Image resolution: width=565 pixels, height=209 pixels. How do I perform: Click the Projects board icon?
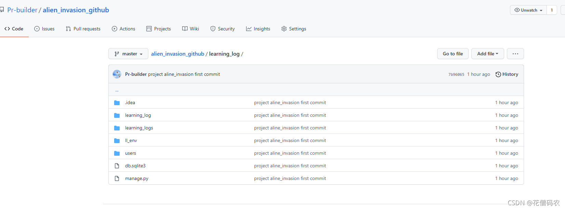(149, 29)
